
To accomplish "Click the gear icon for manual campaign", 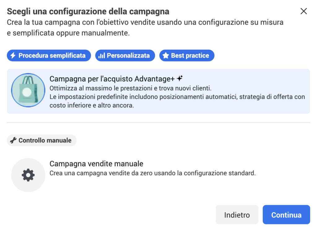I will pos(28,175).
